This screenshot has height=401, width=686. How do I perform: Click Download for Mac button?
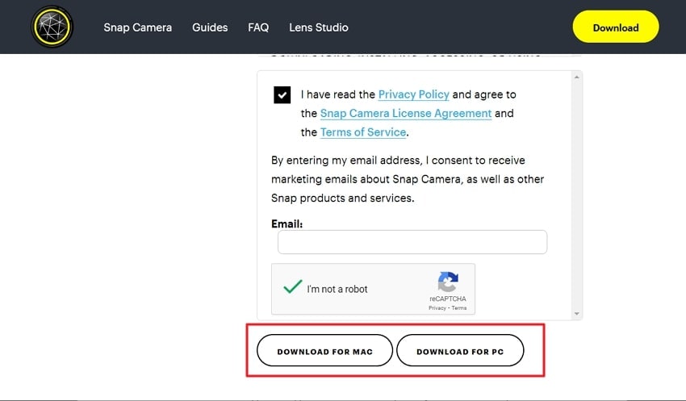(x=324, y=352)
